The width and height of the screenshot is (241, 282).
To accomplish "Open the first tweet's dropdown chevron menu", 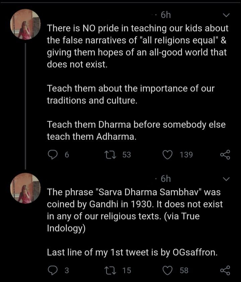I will point(226,15).
